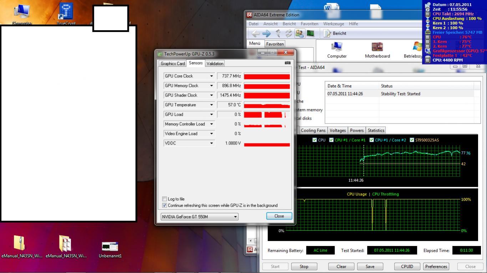
Task: Click the GPU Core Clock red graph bar
Action: point(267,77)
